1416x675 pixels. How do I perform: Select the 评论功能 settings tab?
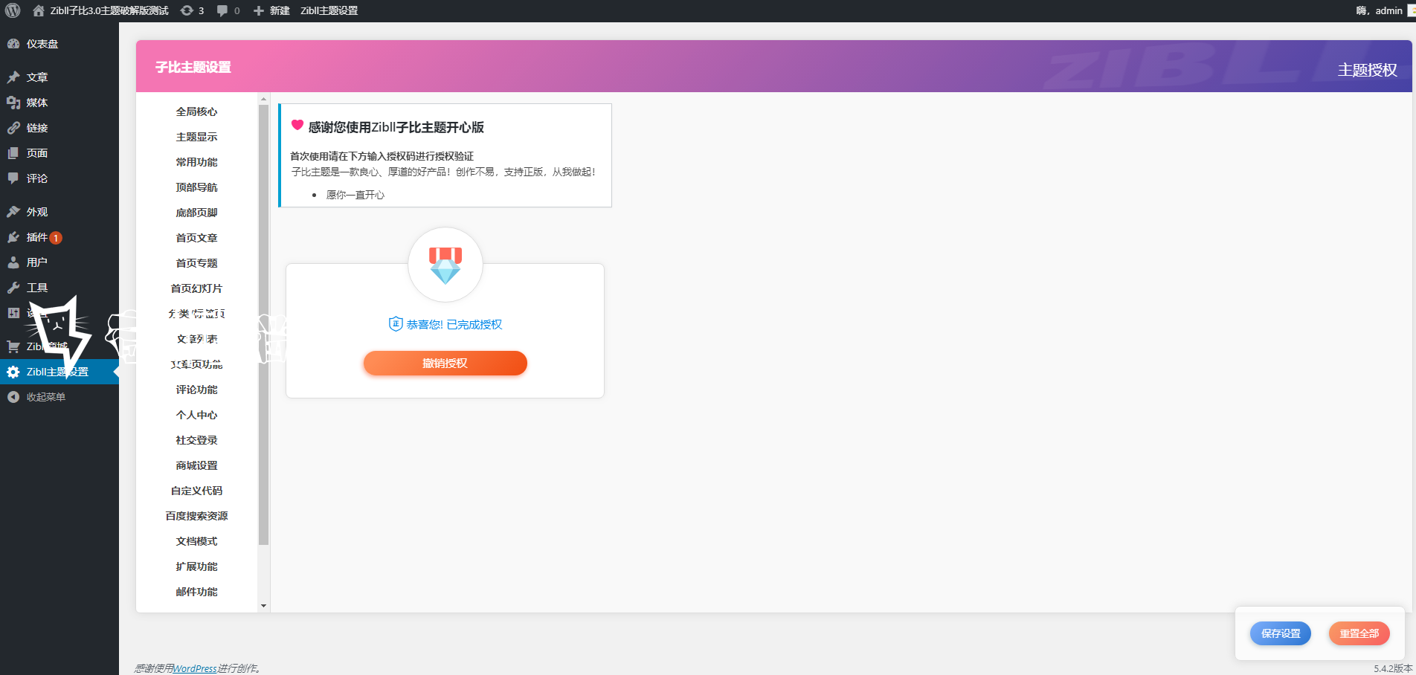[197, 390]
